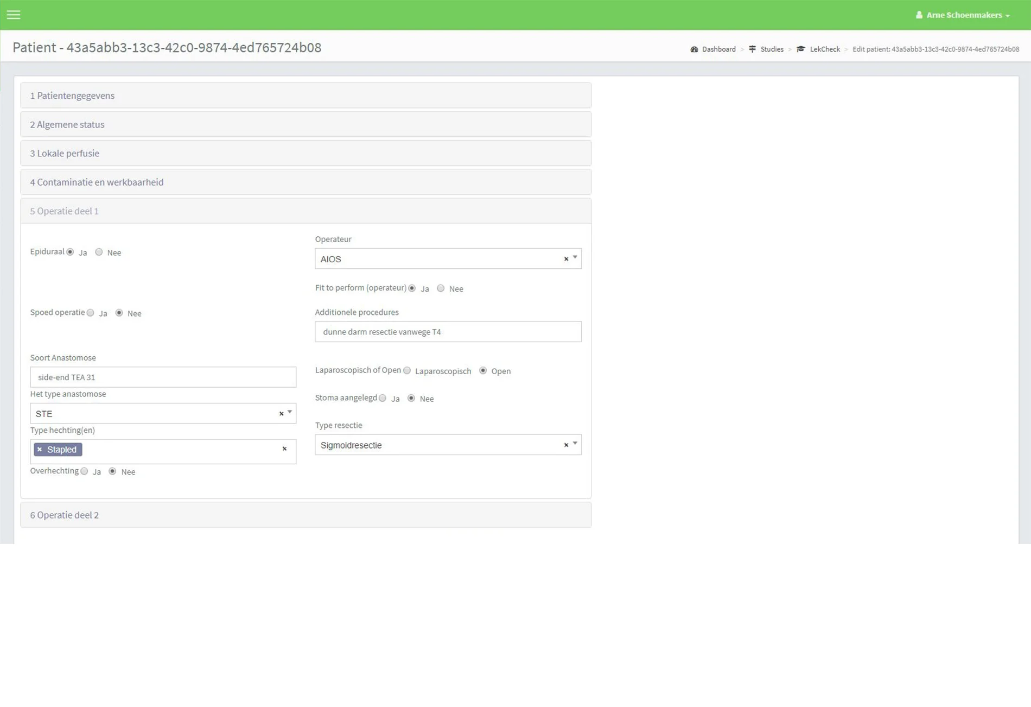
Task: Click the LekCheck graduation cap icon
Action: click(800, 49)
